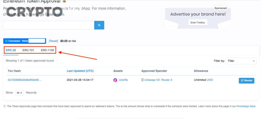Click the Sponsored label above the ad
The image size is (261, 119).
pos(221,8)
